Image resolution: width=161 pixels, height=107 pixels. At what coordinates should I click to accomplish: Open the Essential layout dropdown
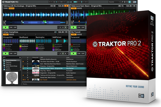pyautogui.click(x=114, y=2)
